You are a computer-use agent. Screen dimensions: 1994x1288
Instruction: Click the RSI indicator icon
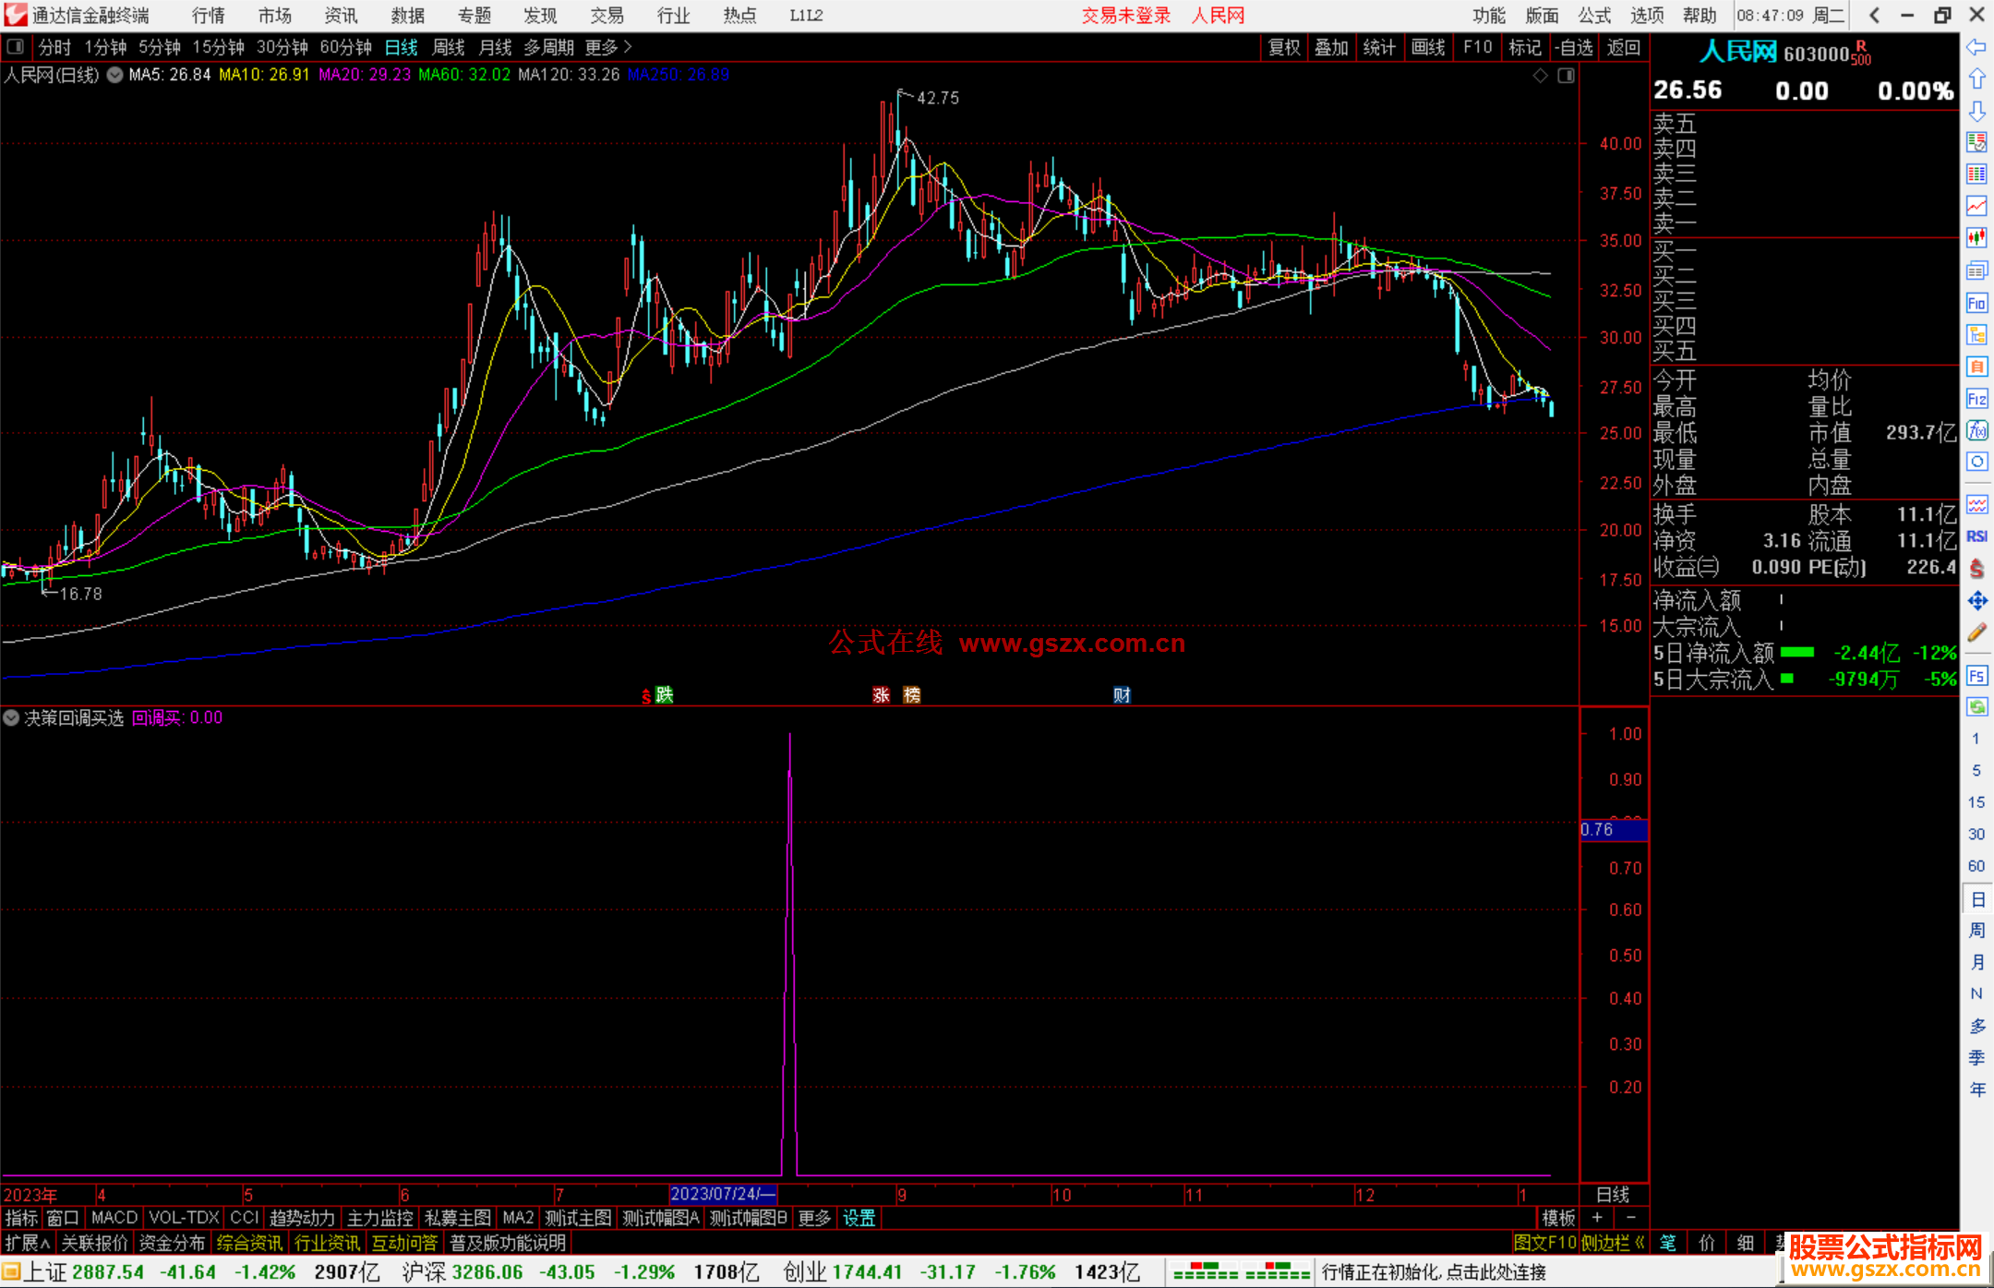coord(1976,536)
